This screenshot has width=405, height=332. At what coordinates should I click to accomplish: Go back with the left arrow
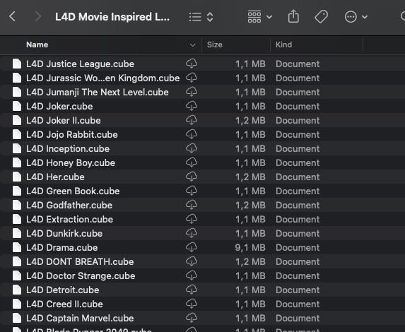point(12,17)
